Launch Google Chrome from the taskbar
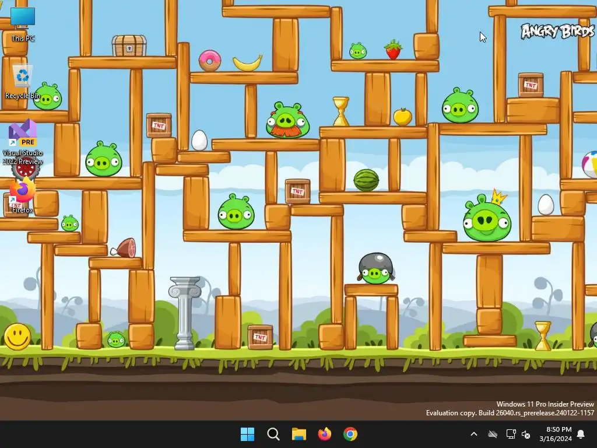Image resolution: width=597 pixels, height=448 pixels. pos(350,434)
